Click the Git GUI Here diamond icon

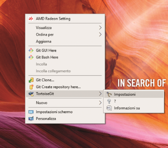[x=31, y=51]
